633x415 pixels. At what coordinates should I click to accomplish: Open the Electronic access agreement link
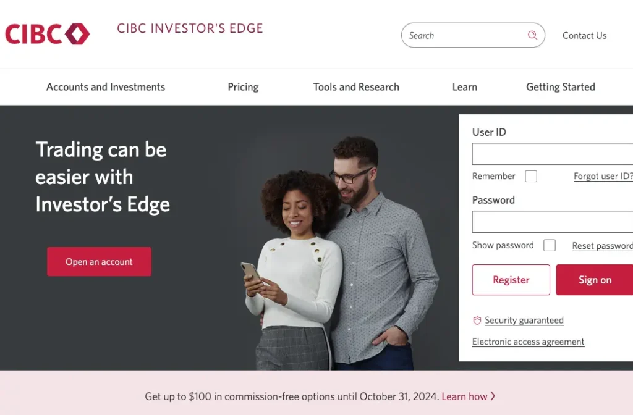[x=528, y=342]
